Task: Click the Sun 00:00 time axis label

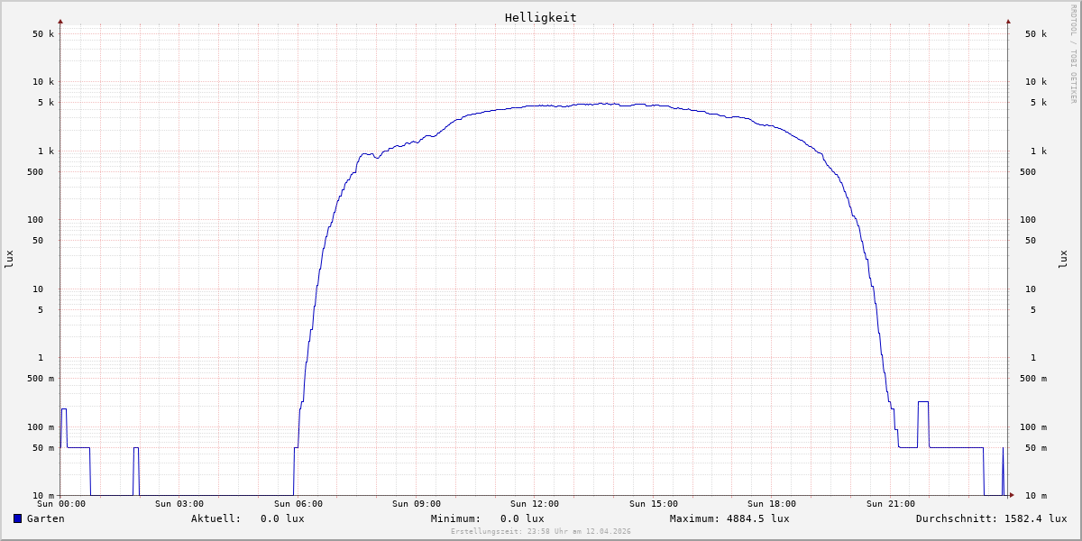Action: [x=61, y=504]
